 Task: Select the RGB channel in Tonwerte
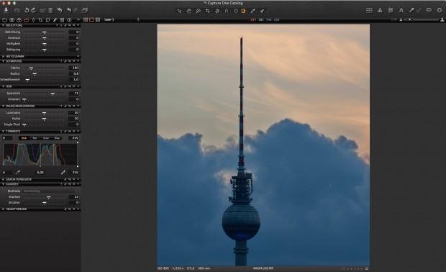coord(24,138)
